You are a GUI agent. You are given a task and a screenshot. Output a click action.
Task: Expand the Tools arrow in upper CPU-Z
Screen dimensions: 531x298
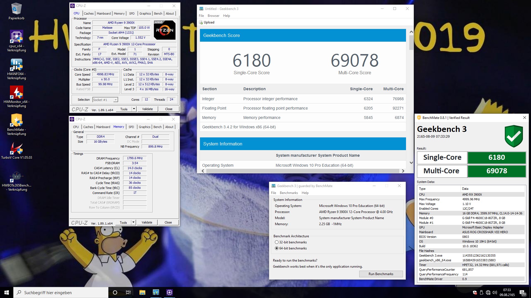pos(134,109)
